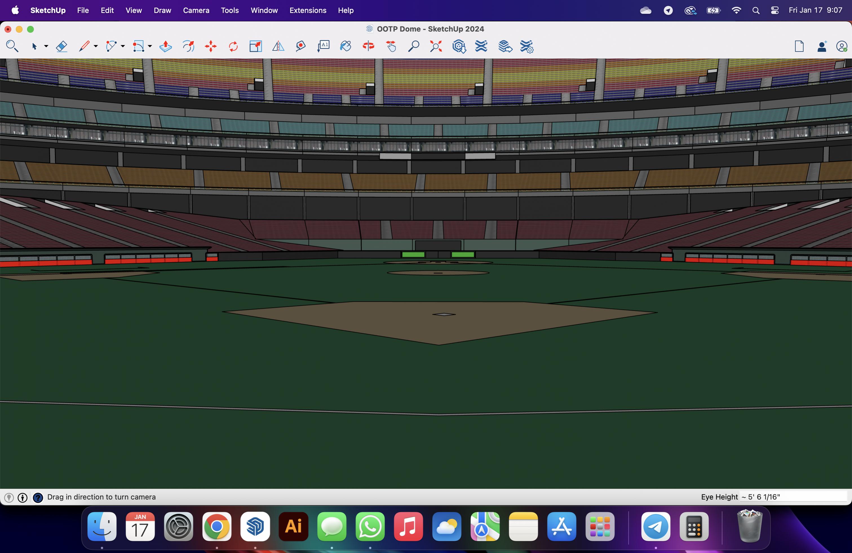Viewport: 852px width, 553px height.
Task: Select the Paint Bucket tool
Action: pos(346,46)
